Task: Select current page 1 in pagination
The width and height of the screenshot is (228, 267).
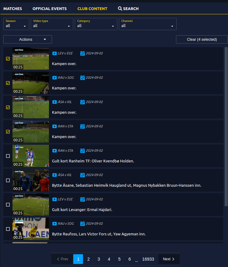Action: (78, 259)
